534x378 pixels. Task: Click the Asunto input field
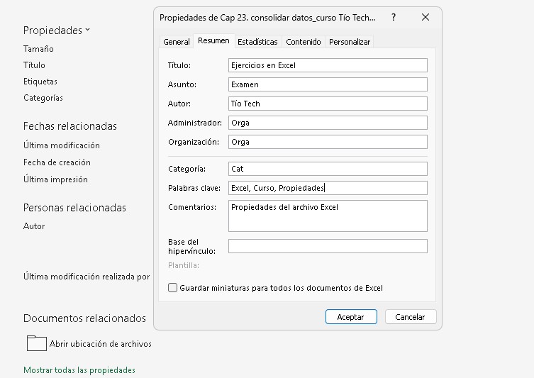328,84
